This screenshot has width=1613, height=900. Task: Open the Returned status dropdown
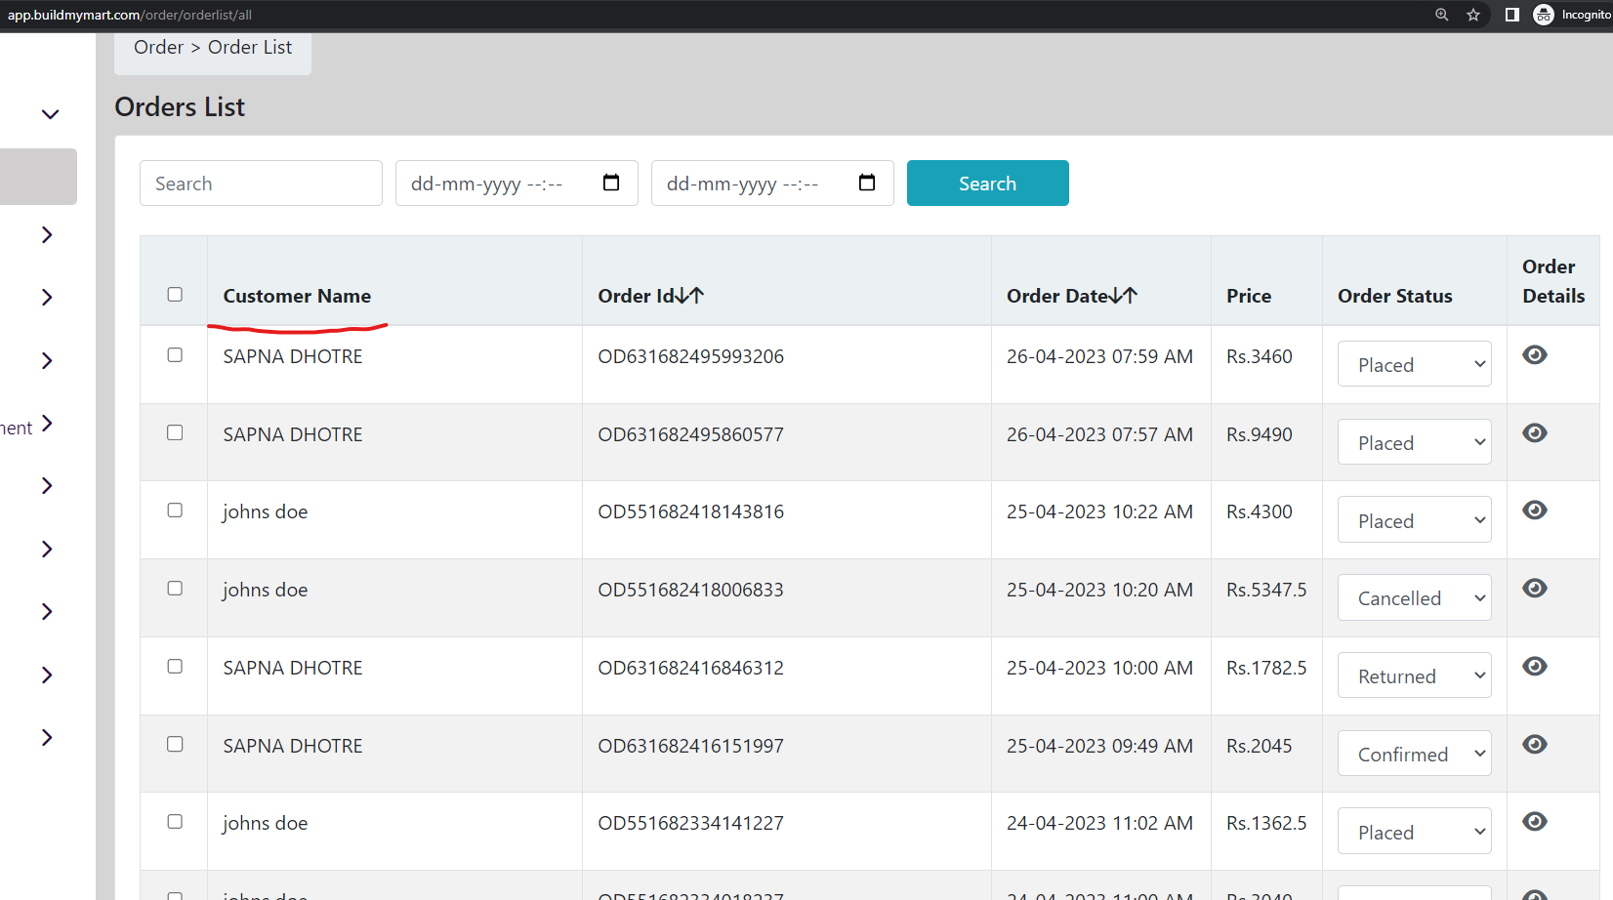click(1414, 675)
